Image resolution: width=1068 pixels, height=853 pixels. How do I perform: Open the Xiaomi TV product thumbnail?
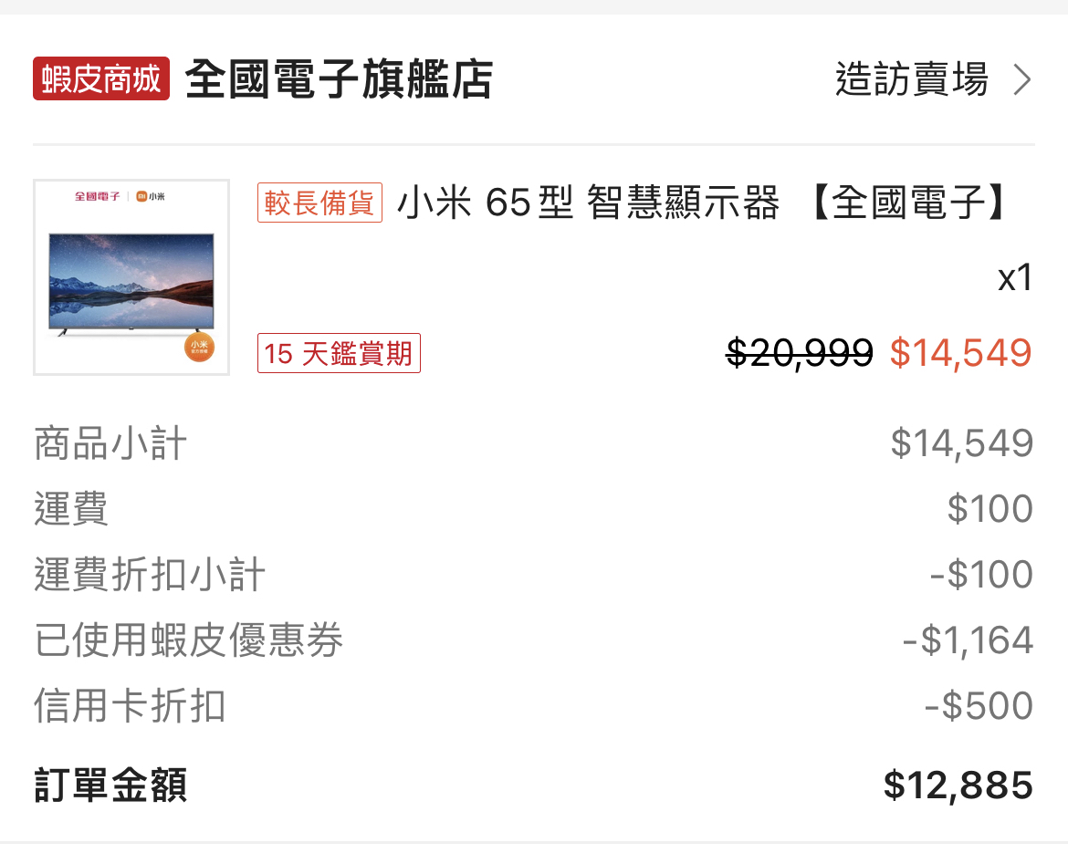click(131, 277)
